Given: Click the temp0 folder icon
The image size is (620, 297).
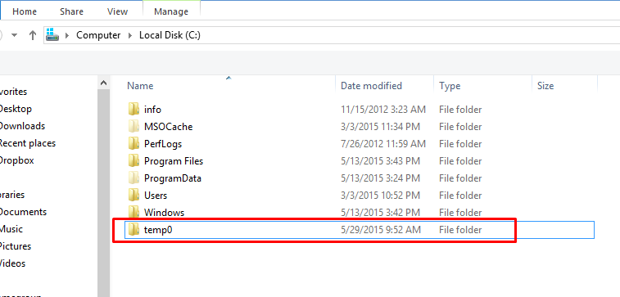Looking at the screenshot, I should (x=134, y=229).
